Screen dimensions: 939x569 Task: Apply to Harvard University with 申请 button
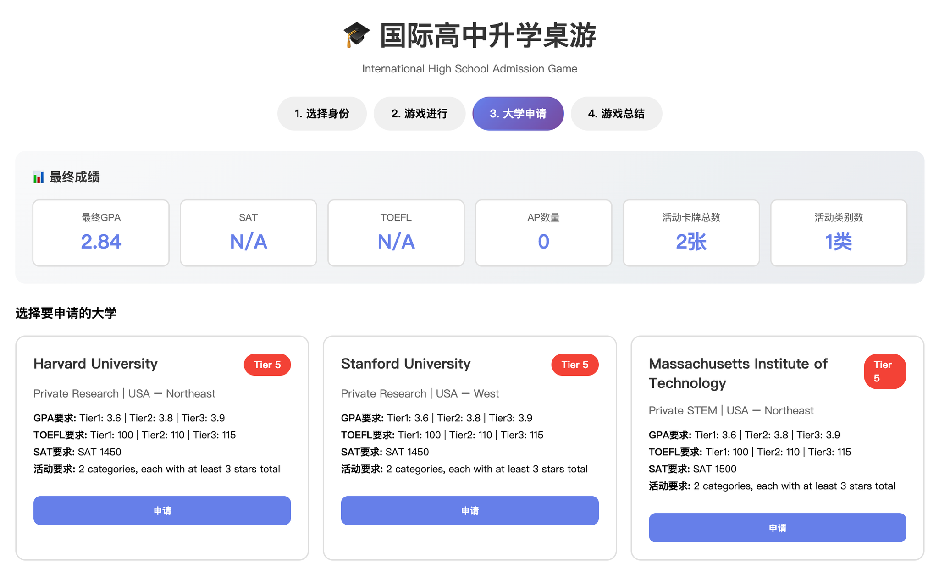pos(162,510)
